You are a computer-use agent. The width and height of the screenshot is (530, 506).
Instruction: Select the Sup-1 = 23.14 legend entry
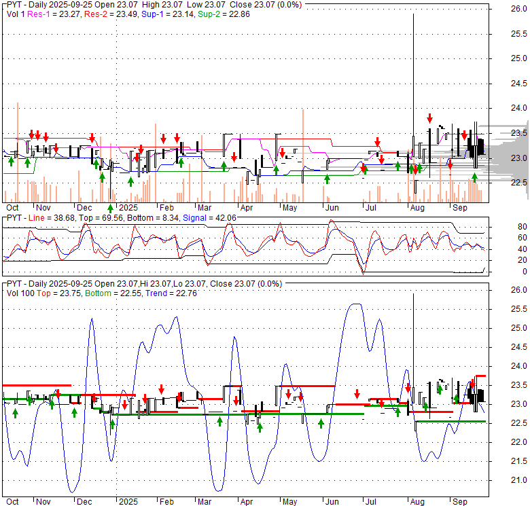168,14
